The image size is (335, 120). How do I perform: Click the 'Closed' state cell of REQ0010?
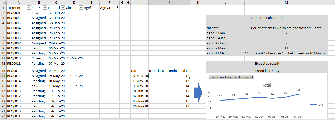[x=39, y=58]
